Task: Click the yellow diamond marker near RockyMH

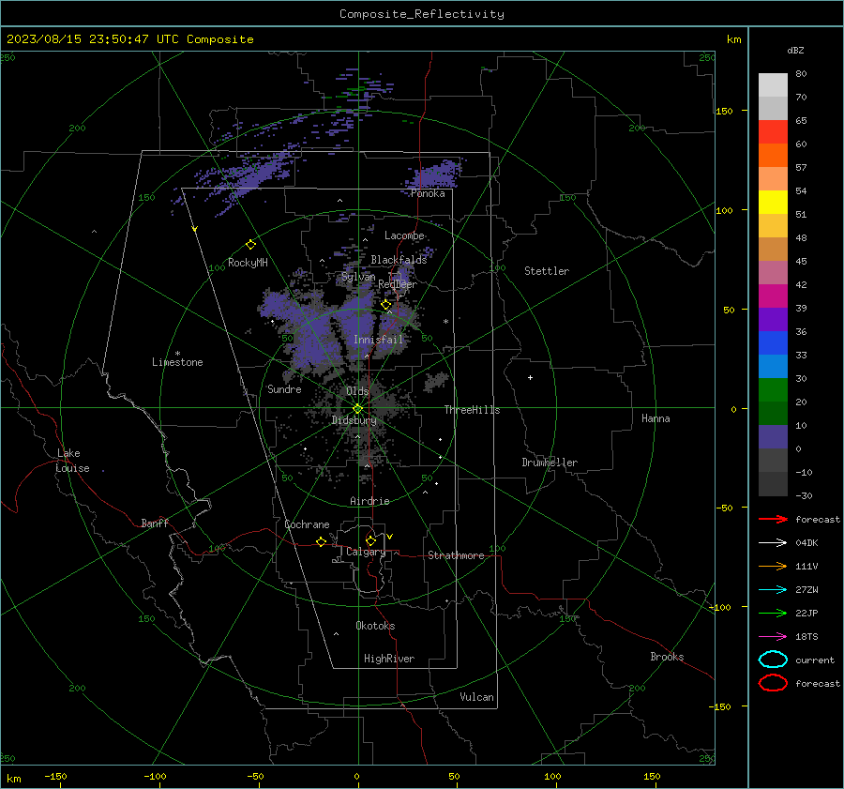Action: click(250, 245)
